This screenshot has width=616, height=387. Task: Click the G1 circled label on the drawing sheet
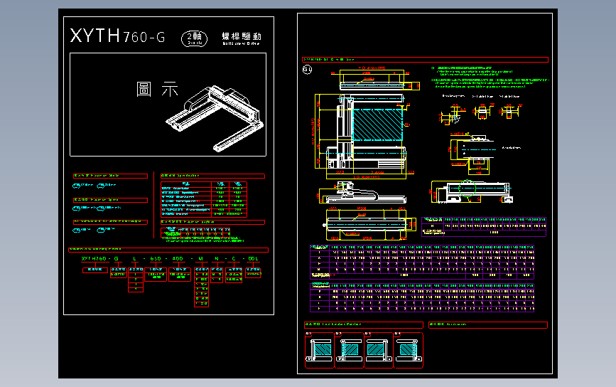(307, 70)
